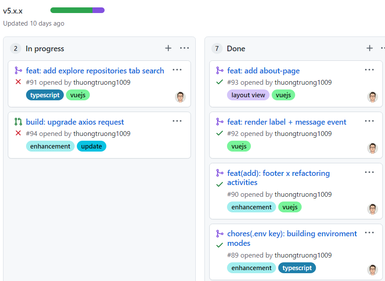The height and width of the screenshot is (281, 385).
Task: Open In progress column options menu
Action: pos(184,48)
